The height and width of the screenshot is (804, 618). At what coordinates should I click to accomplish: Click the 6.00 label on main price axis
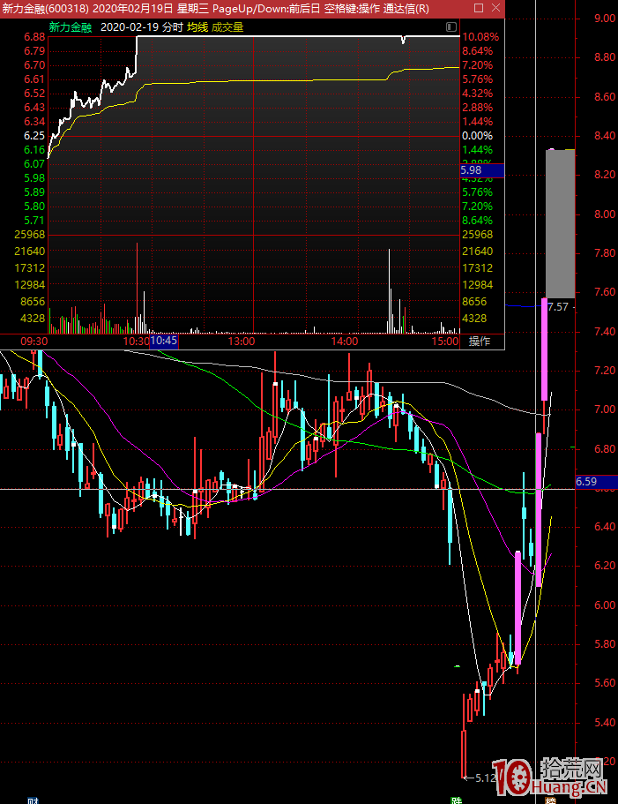tap(605, 605)
